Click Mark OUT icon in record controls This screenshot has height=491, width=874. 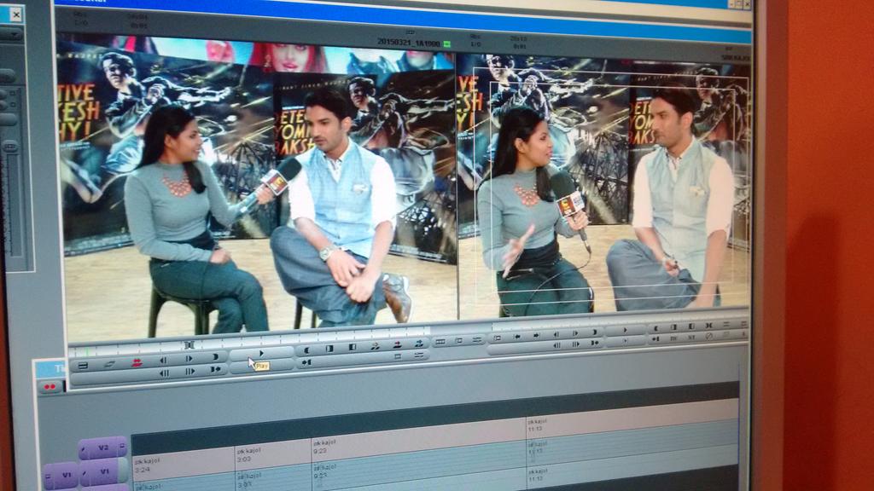[595, 332]
